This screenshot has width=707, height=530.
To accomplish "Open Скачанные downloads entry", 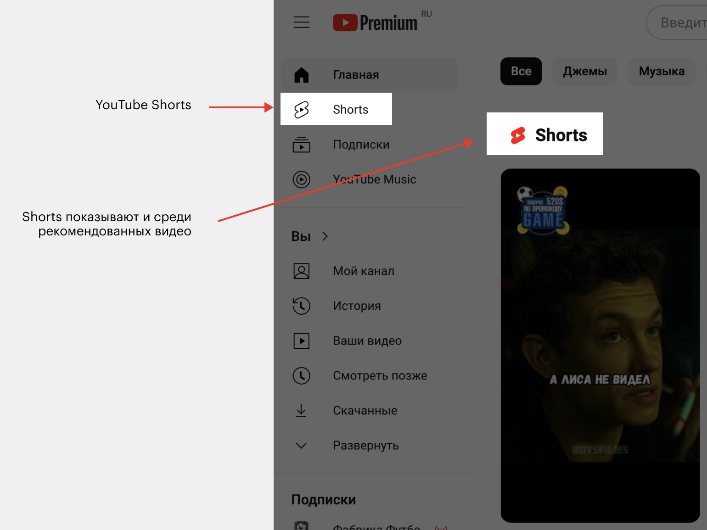I will [370, 411].
